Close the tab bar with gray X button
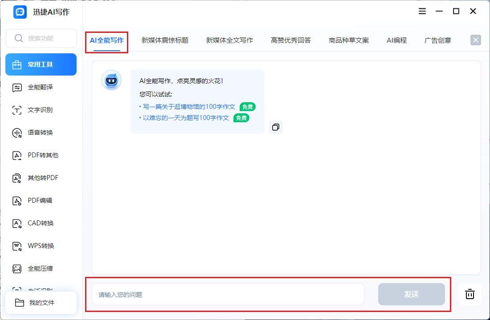 click(x=476, y=40)
